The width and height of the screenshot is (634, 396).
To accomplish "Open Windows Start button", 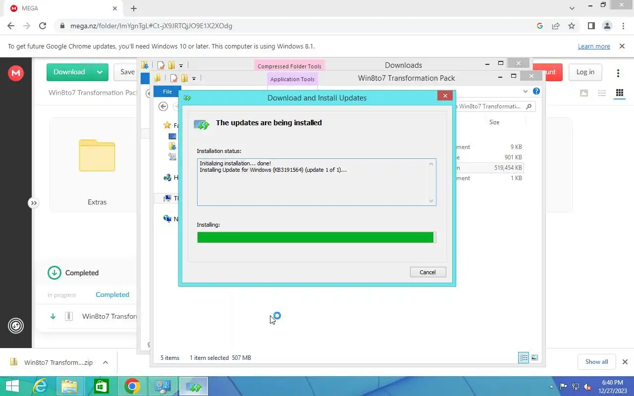I will tap(12, 386).
